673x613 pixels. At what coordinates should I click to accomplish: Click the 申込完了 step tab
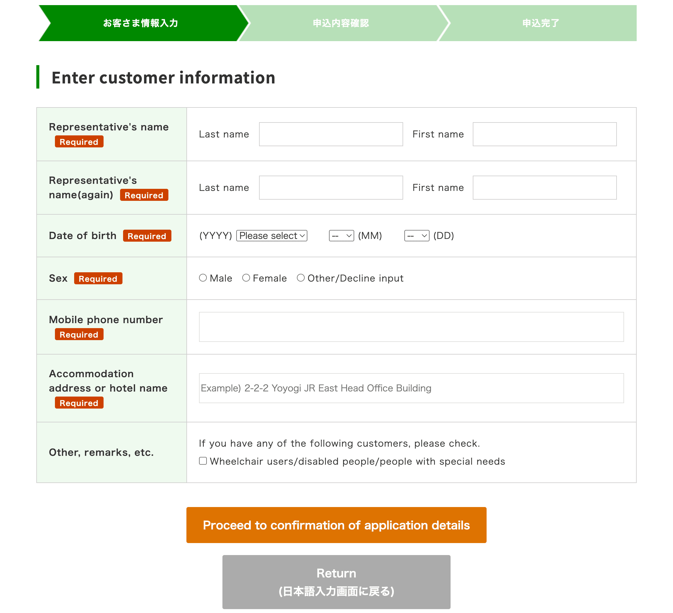[x=541, y=23]
